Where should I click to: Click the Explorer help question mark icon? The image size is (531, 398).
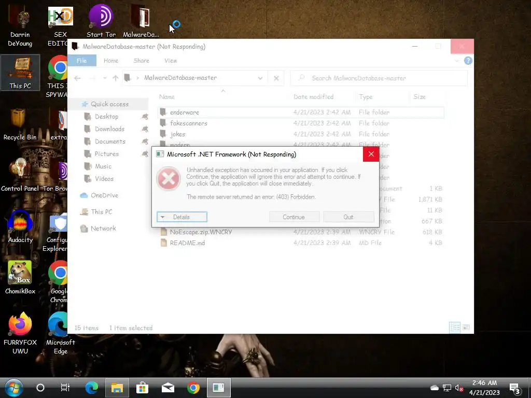(x=468, y=61)
